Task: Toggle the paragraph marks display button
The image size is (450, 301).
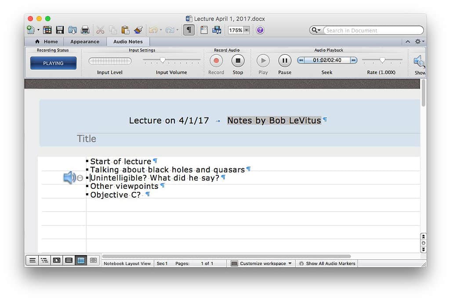Action: tap(189, 30)
